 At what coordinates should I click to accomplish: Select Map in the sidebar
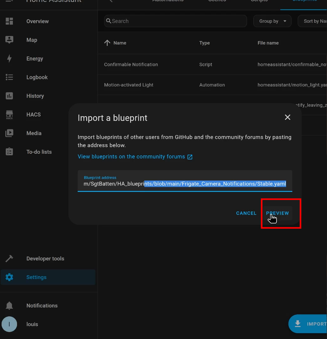pyautogui.click(x=48, y=40)
